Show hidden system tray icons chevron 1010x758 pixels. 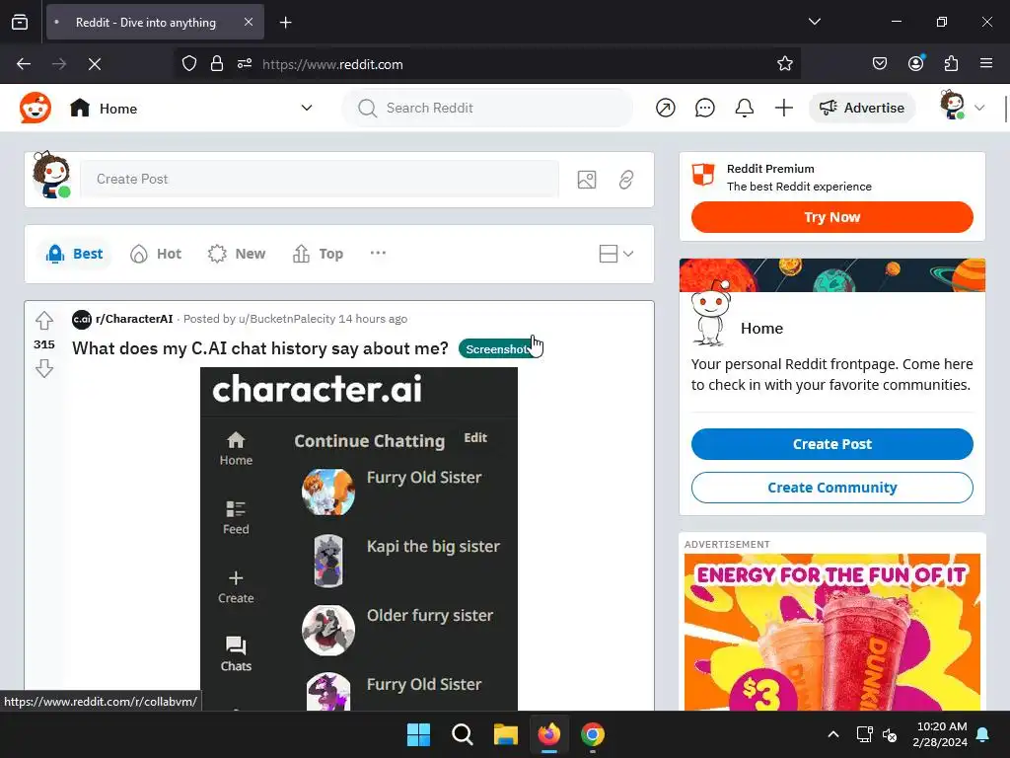pyautogui.click(x=832, y=734)
